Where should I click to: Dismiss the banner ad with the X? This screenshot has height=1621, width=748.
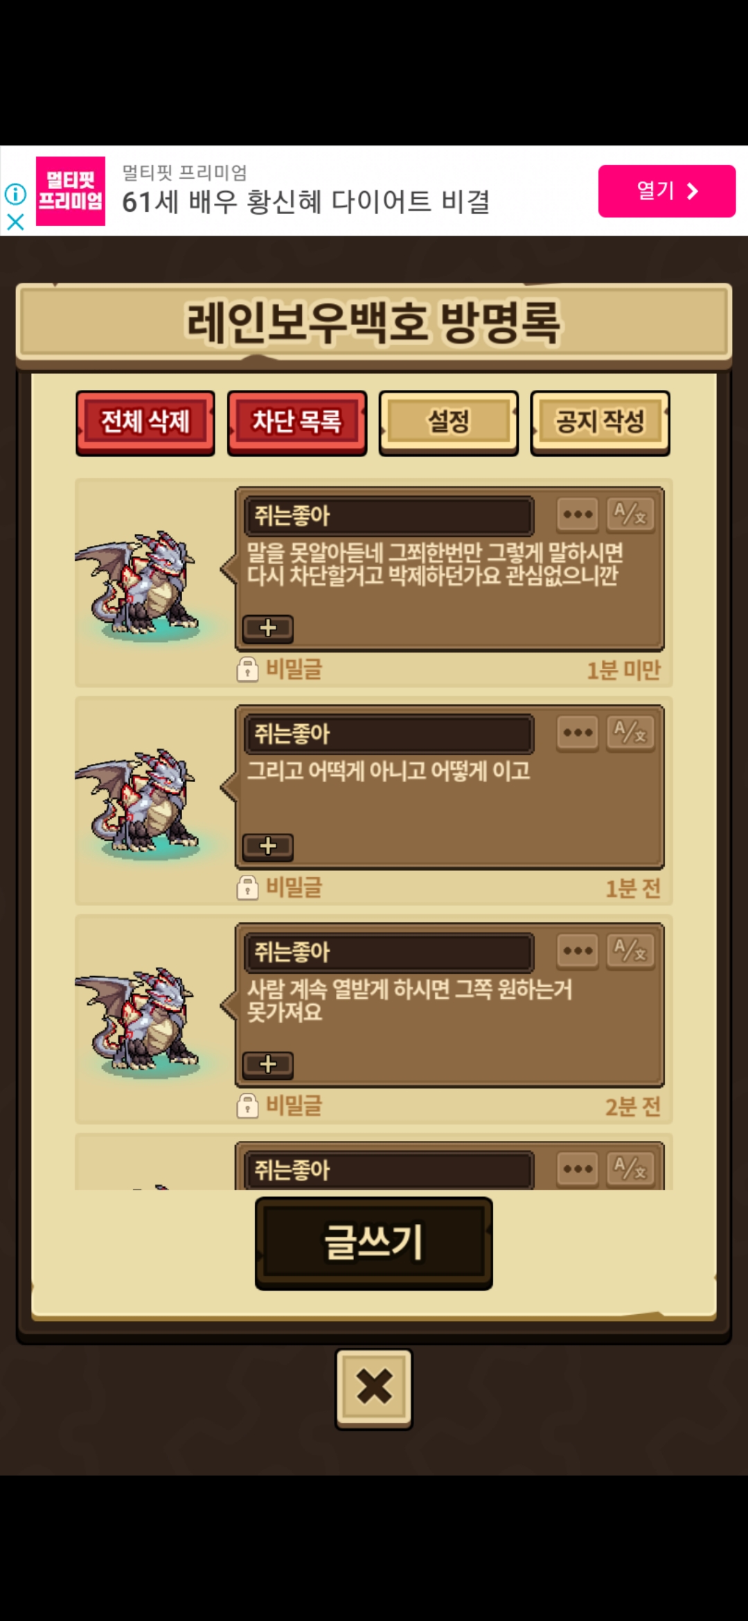(x=15, y=222)
